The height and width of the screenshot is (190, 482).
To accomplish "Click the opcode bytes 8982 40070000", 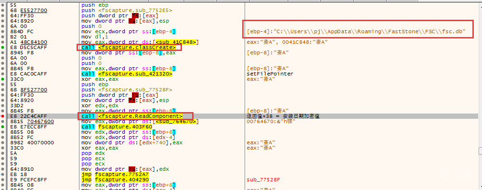I will (32, 143).
